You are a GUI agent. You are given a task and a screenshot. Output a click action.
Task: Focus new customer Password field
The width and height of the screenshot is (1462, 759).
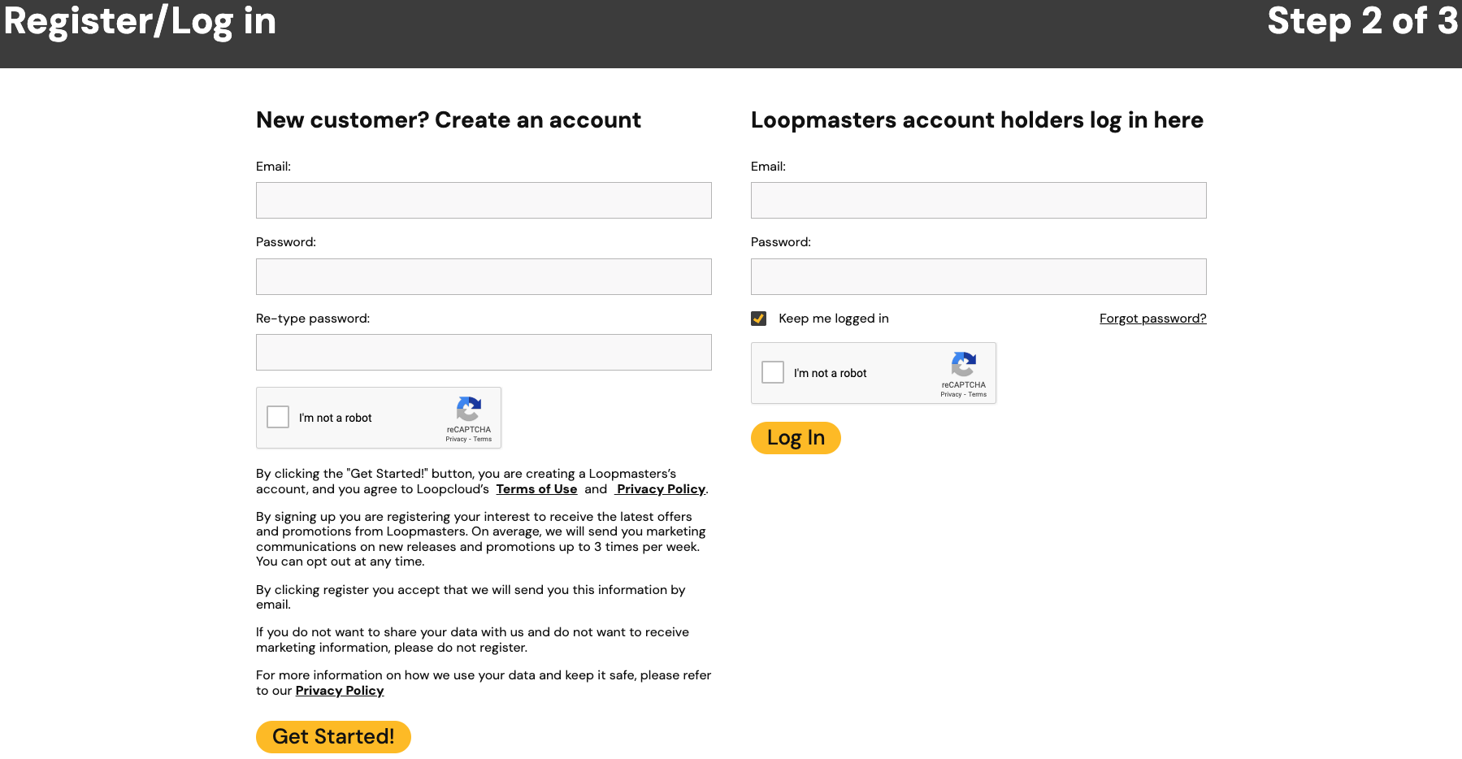[484, 277]
